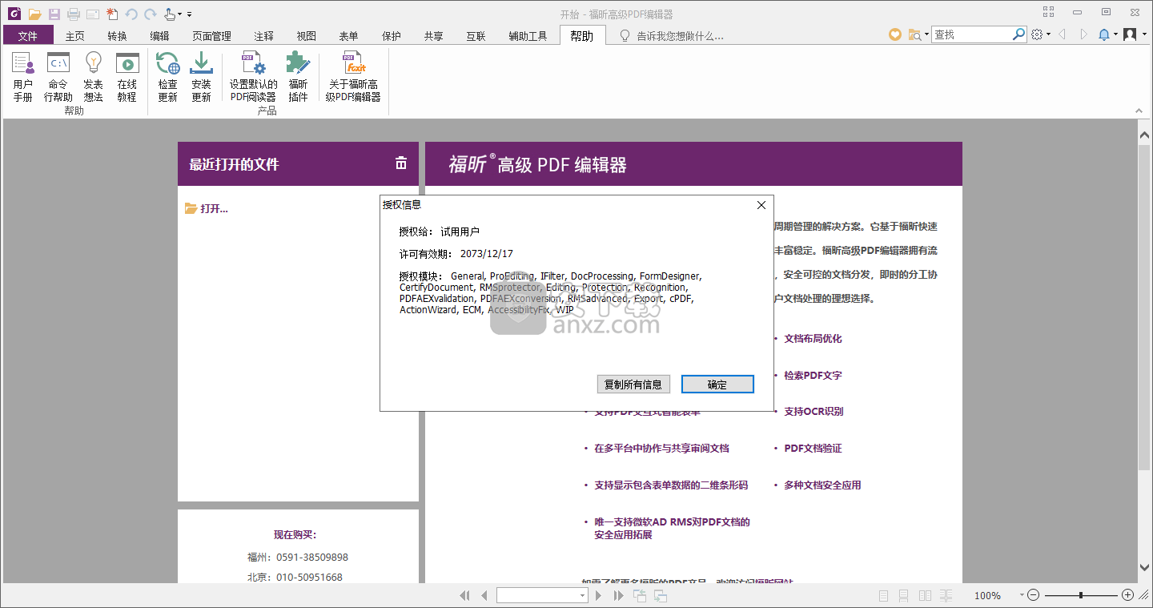Expand the Hand tool dropdown arrow
Viewport: 1153px width, 608px height.
tap(180, 14)
